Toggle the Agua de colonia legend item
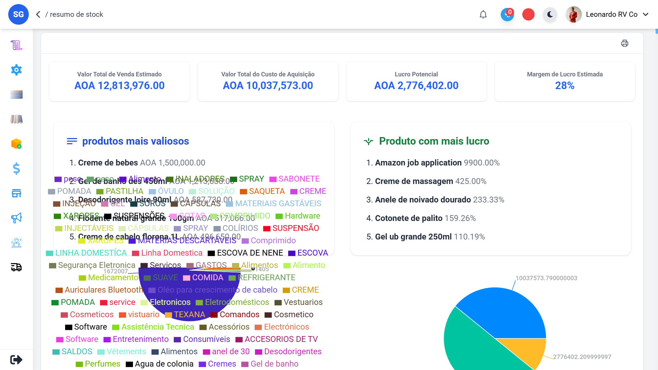 tap(160, 364)
